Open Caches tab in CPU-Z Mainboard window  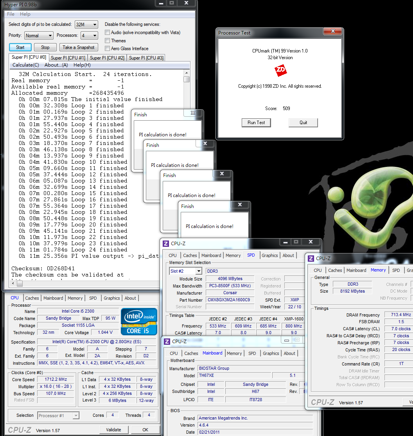[191, 353]
